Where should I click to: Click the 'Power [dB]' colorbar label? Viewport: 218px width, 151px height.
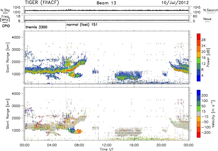208,58
